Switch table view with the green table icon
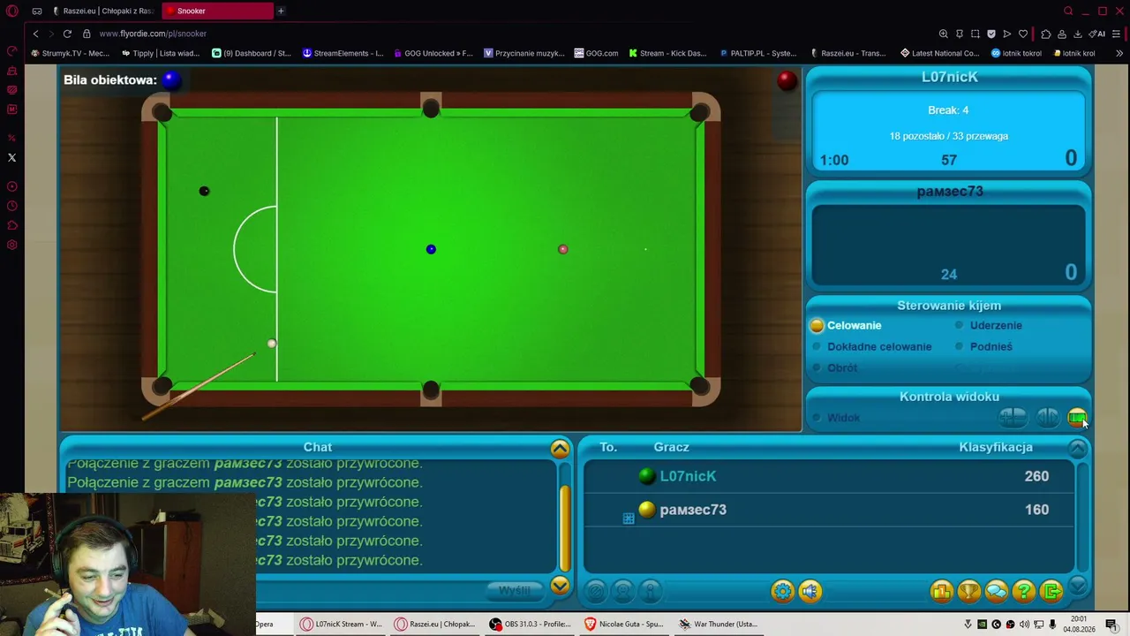Viewport: 1130px width, 636px height. click(1077, 417)
